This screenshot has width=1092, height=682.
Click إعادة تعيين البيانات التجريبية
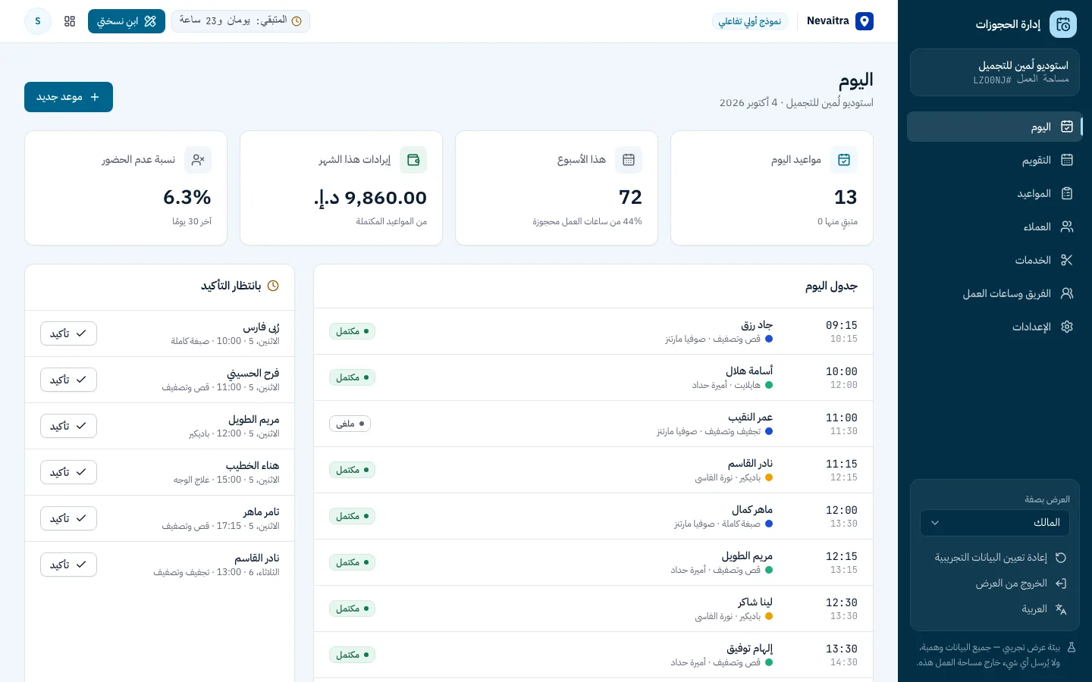(995, 557)
